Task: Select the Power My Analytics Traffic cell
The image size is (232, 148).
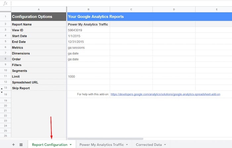Action: [x=88, y=24]
